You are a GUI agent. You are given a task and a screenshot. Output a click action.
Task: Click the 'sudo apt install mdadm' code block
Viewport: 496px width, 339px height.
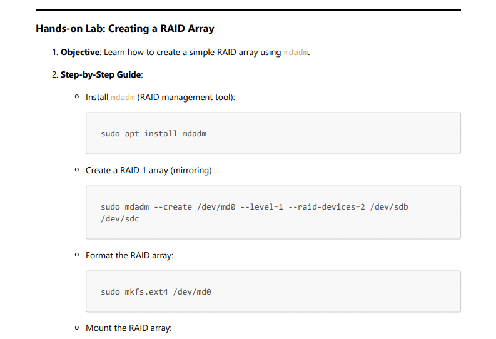(x=273, y=133)
